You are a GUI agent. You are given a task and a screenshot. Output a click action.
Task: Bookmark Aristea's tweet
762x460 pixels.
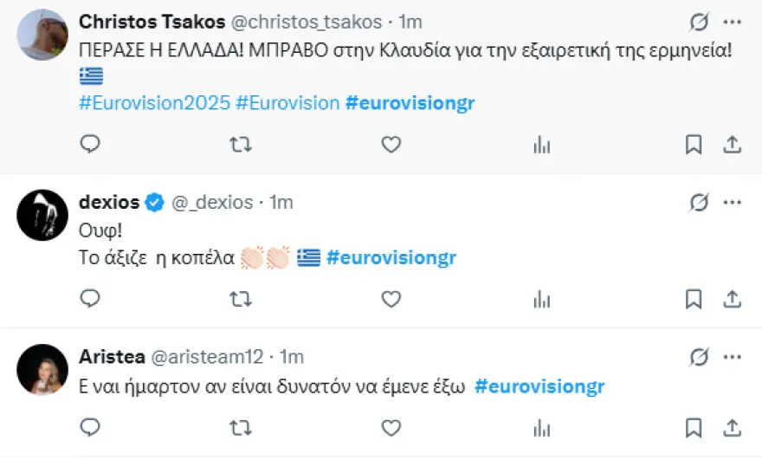click(694, 427)
